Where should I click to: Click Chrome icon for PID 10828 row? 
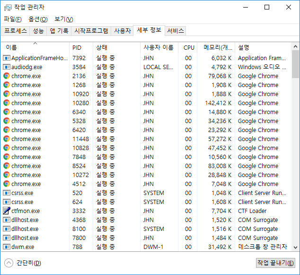click(7, 148)
